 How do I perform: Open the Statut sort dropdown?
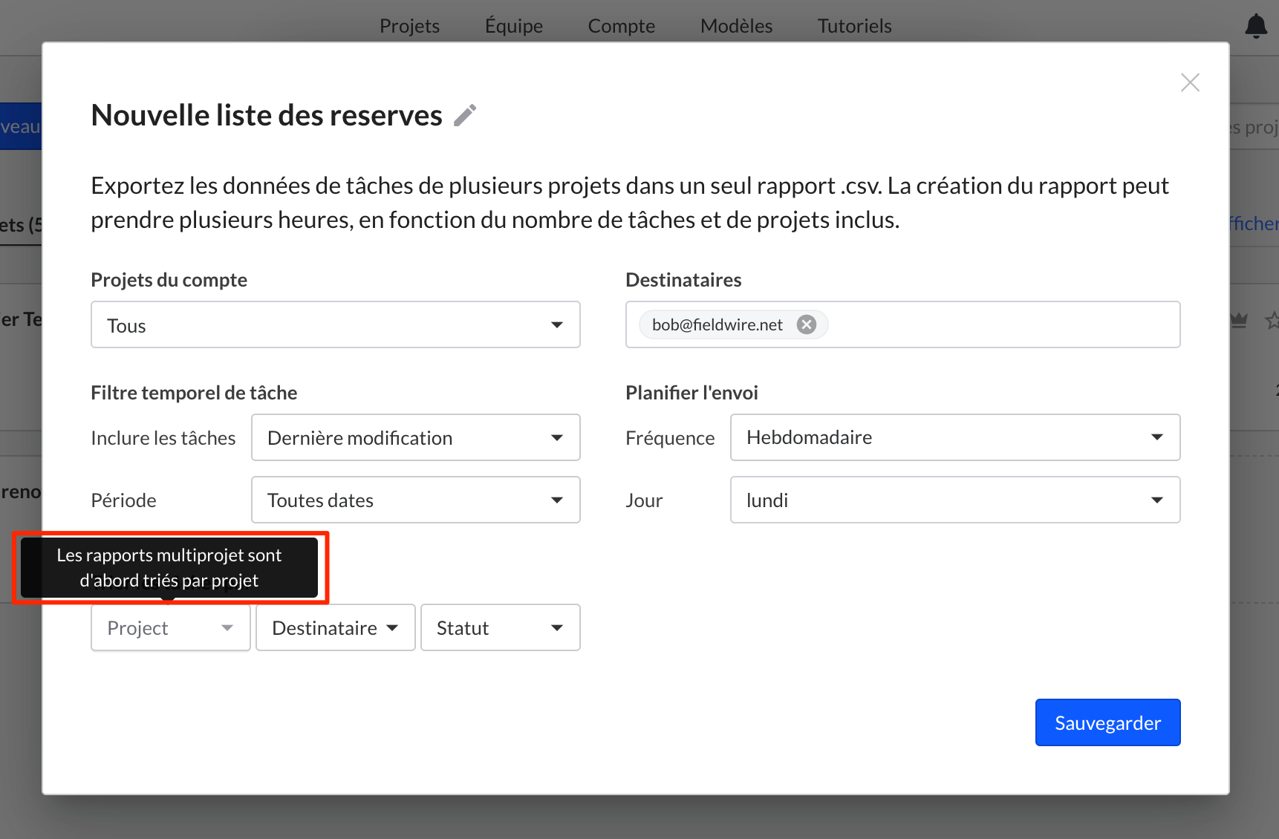(x=501, y=627)
